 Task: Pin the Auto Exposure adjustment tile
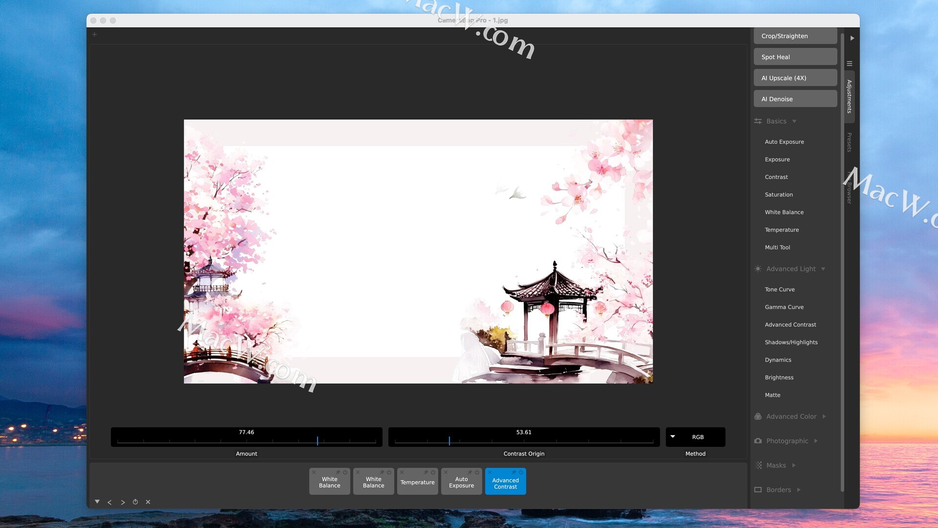[470, 472]
